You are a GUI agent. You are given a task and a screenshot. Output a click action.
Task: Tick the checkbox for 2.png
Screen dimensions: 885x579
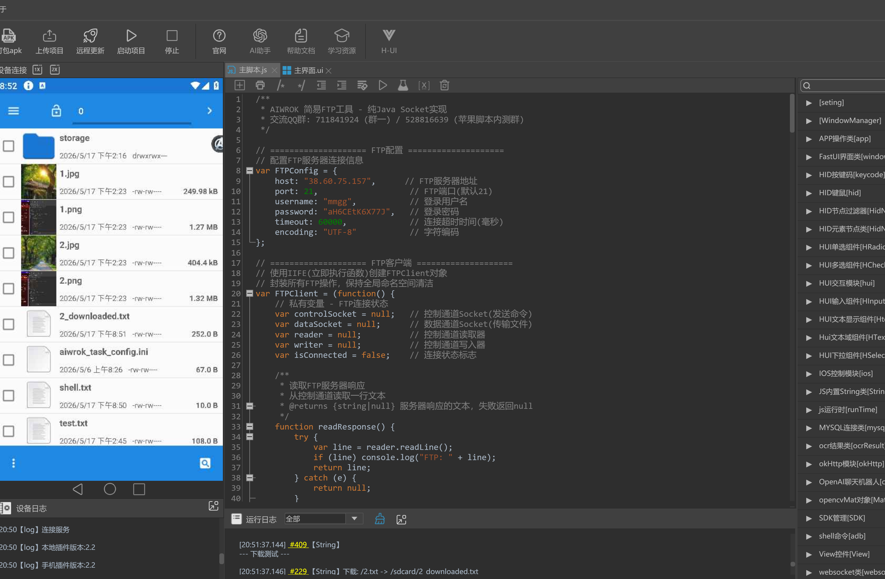(x=8, y=288)
